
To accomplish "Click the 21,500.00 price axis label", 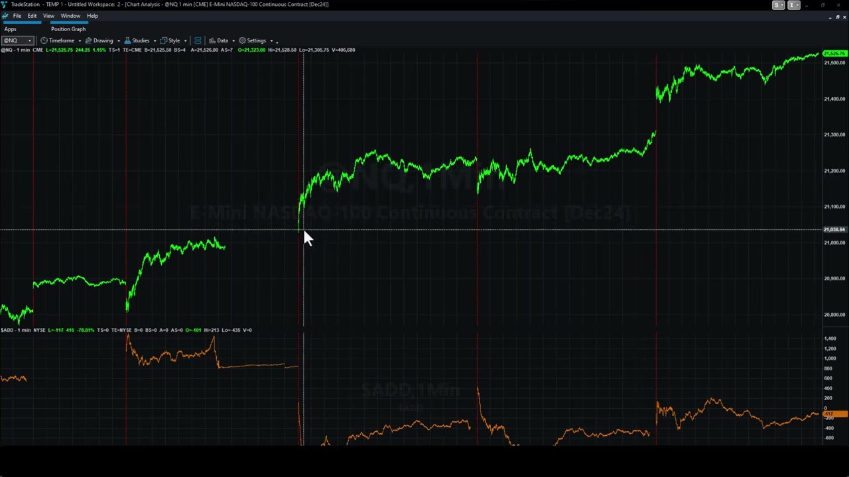I will tap(834, 63).
